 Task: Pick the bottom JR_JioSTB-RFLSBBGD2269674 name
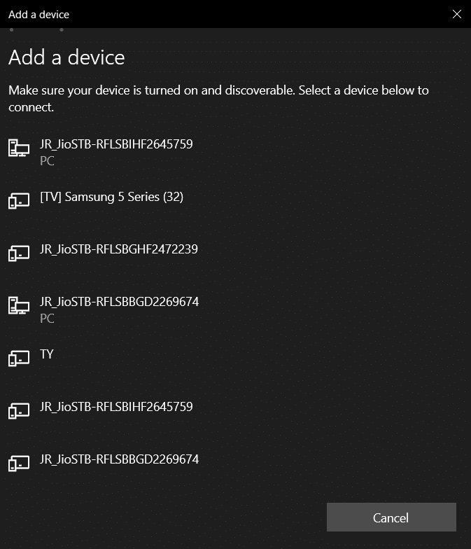(x=119, y=459)
